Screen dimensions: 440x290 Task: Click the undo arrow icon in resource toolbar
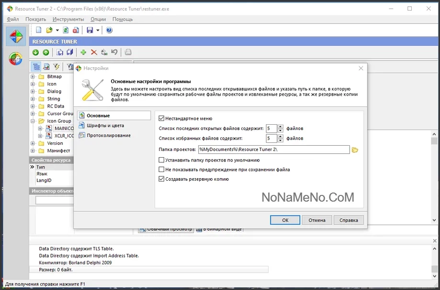click(114, 53)
